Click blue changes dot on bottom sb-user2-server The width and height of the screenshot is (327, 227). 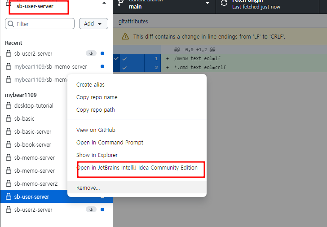(x=102, y=210)
